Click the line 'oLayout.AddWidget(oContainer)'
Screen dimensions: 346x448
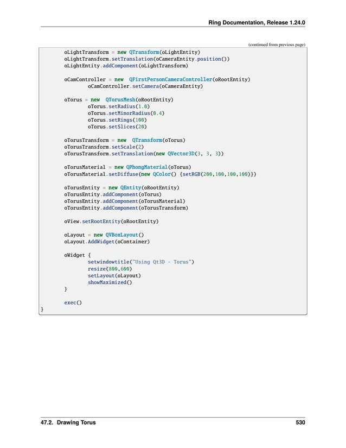click(107, 242)
